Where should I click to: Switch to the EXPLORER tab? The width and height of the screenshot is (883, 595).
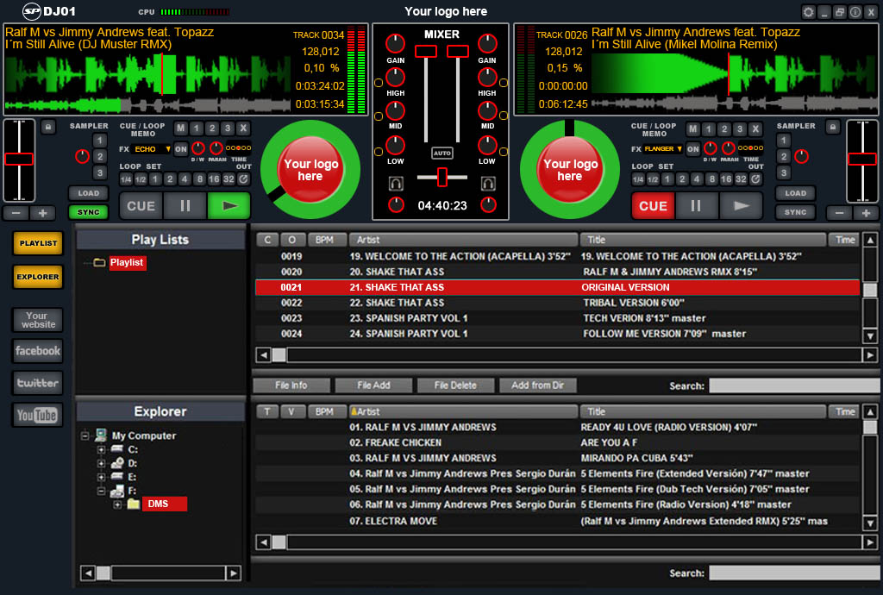click(x=38, y=277)
